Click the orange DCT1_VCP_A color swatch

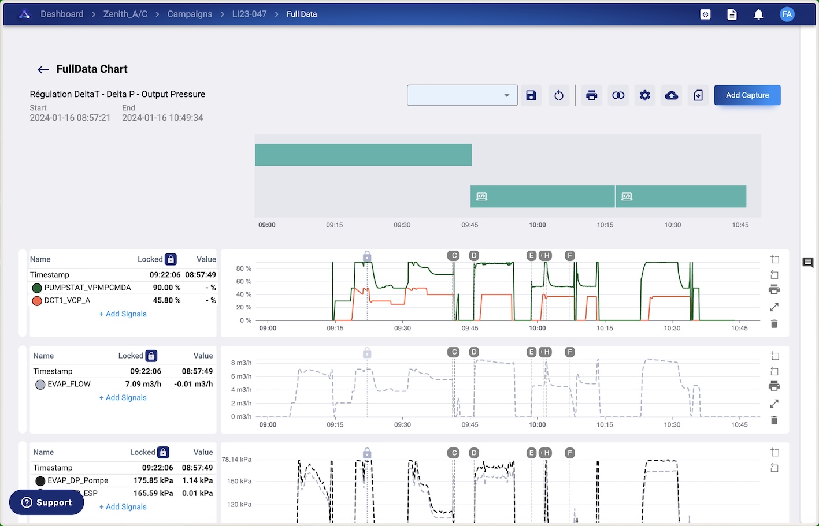[37, 301]
